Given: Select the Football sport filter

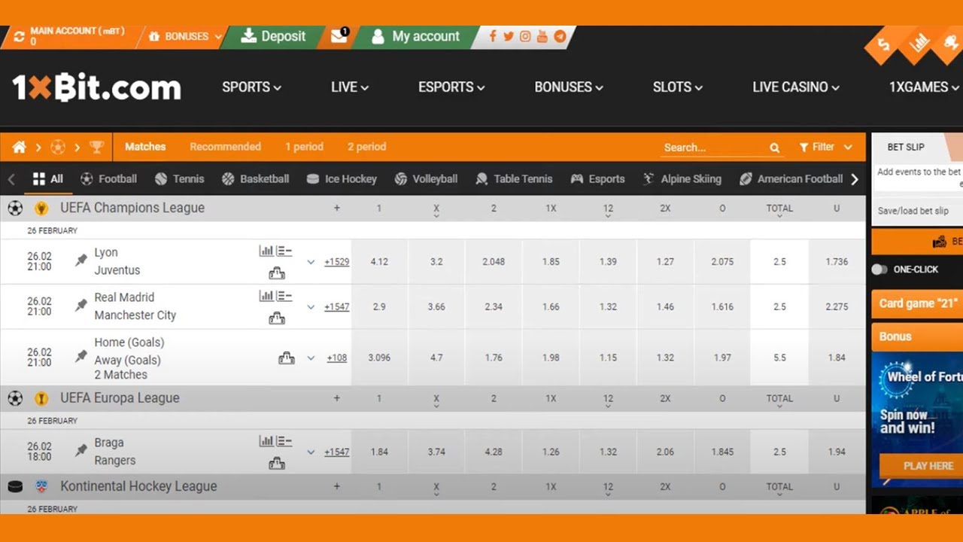Looking at the screenshot, I should pos(109,179).
